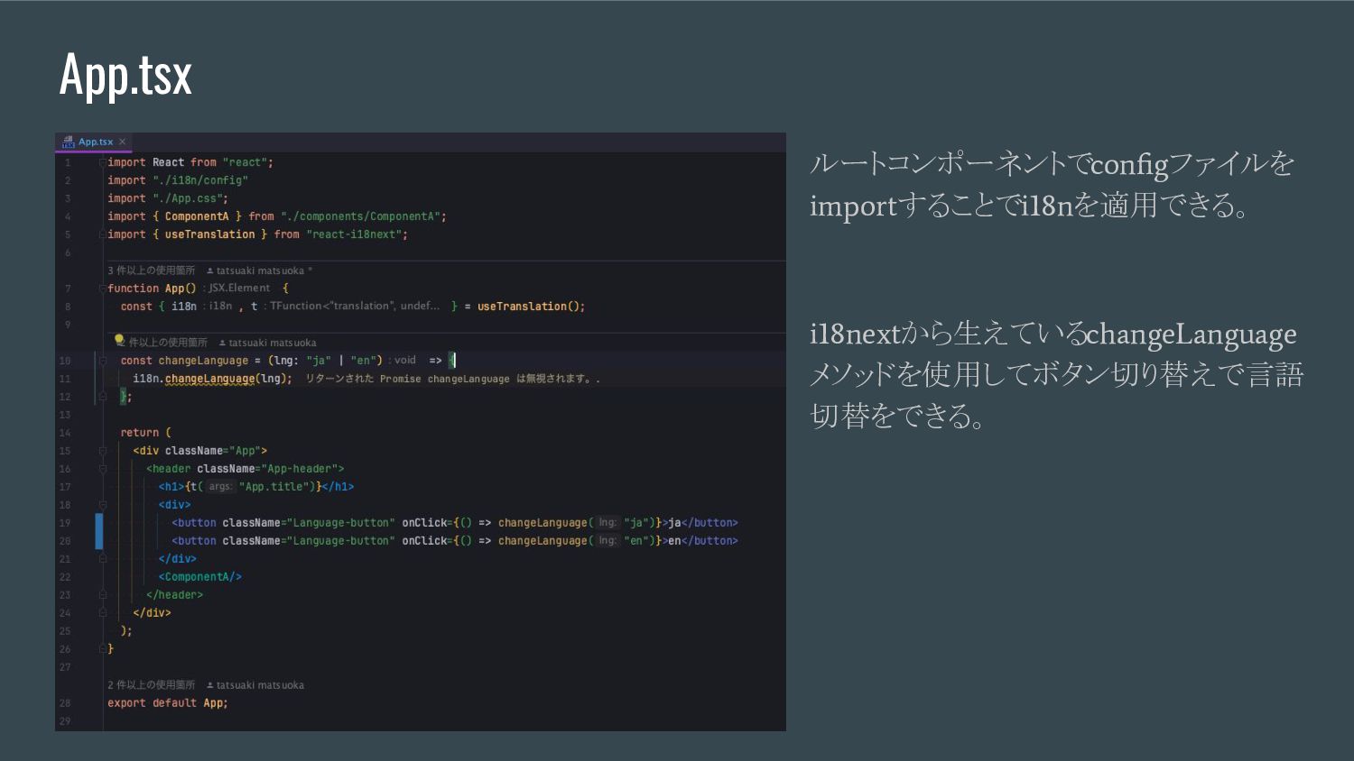Screen dimensions: 1354x761
Task: Collapse the header element fold marker on line 16
Action: [x=103, y=469]
